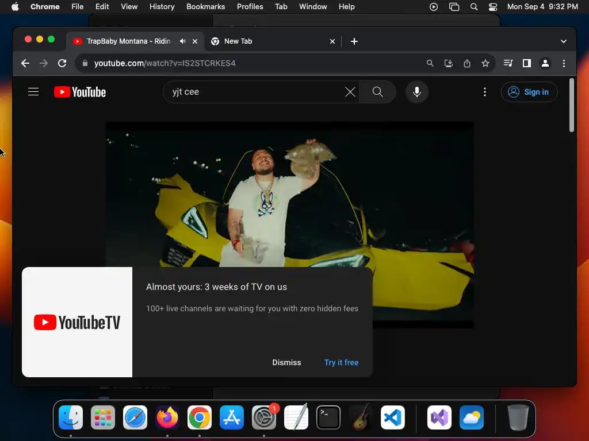Open Terminal from the Dock

(328, 417)
